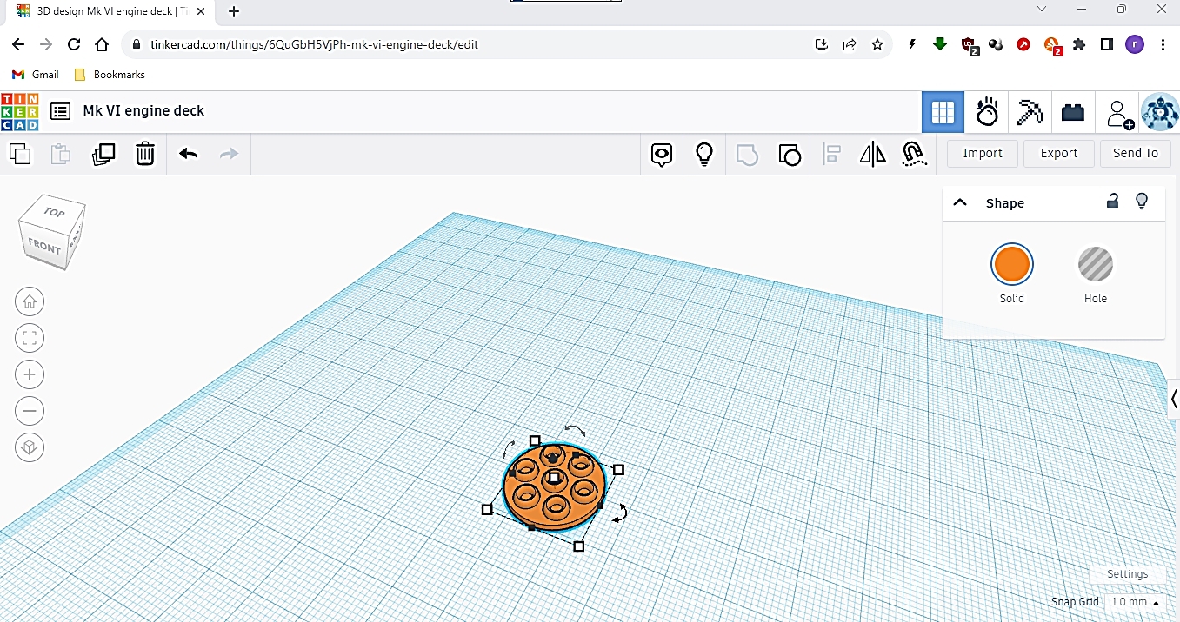Reload the browser page
This screenshot has width=1180, height=622.
point(74,44)
